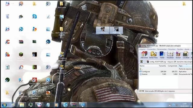
Task: Open the Favoritos menu
Action: tap(172, 49)
